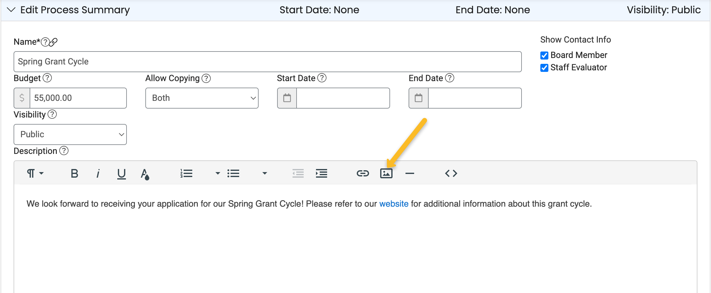Open the Description help icon
Image resolution: width=711 pixels, height=293 pixels.
pos(64,151)
